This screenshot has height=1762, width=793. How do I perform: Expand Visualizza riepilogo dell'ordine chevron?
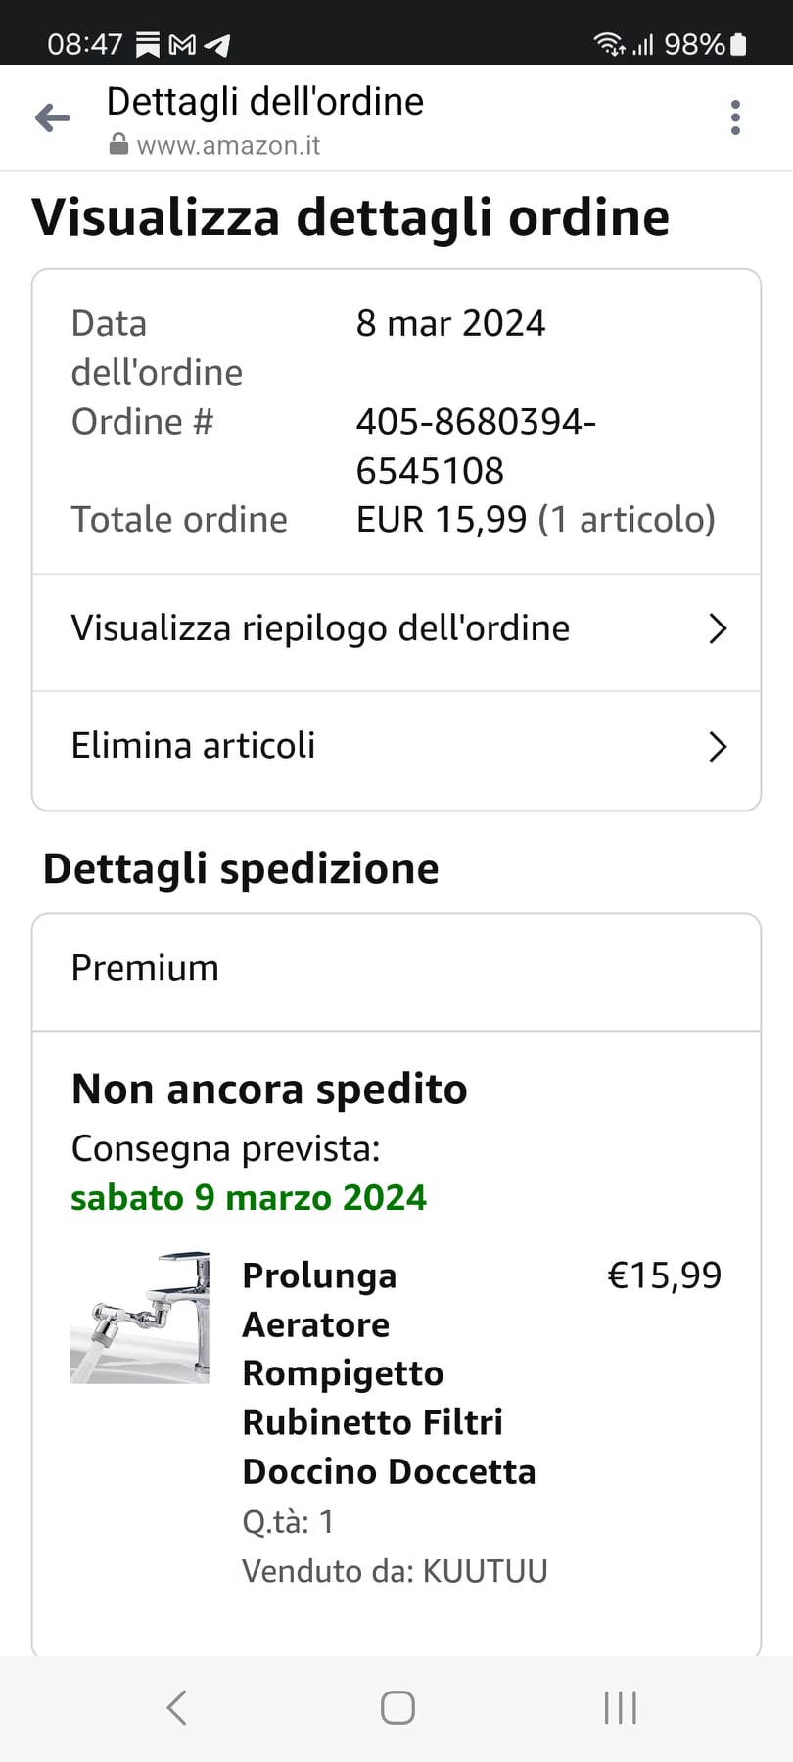(x=718, y=628)
